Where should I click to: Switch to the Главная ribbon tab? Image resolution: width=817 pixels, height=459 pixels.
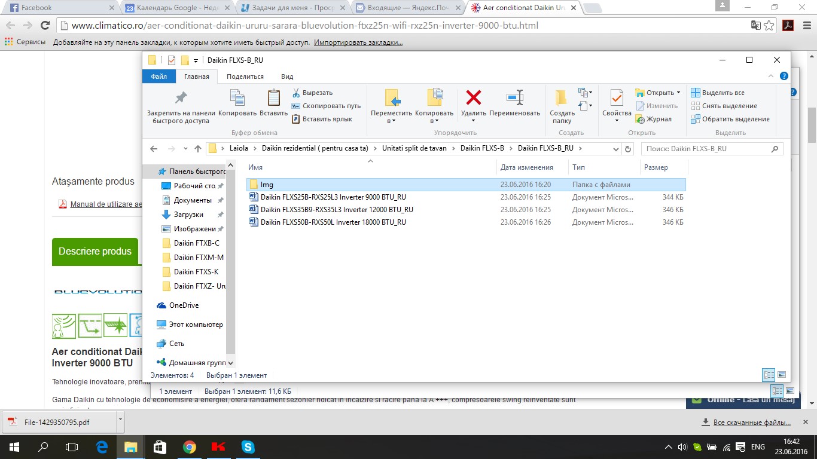click(x=197, y=76)
